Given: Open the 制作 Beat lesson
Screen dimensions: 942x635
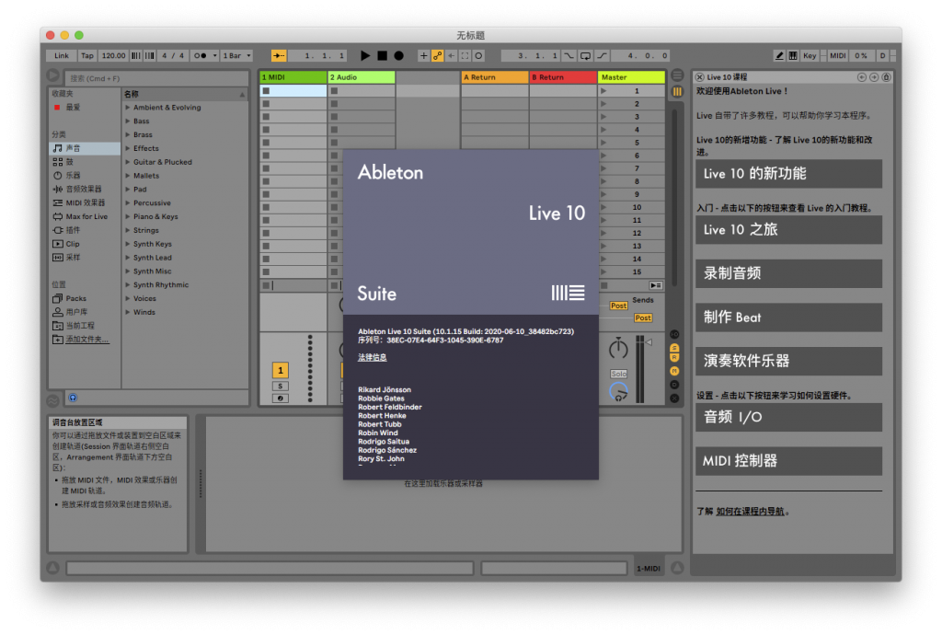Looking at the screenshot, I should click(788, 317).
